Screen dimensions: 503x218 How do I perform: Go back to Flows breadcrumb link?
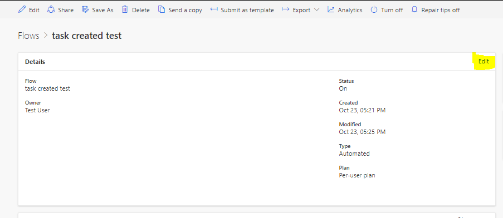click(x=28, y=36)
